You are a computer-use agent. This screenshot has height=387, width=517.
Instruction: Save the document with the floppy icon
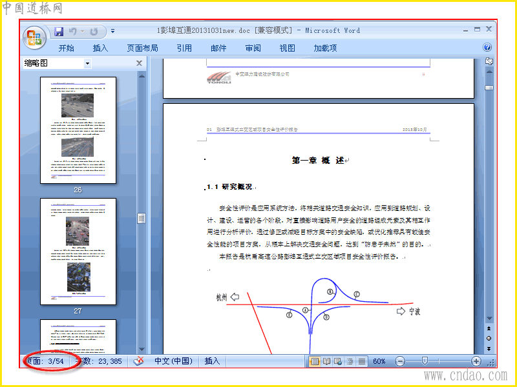click(59, 31)
